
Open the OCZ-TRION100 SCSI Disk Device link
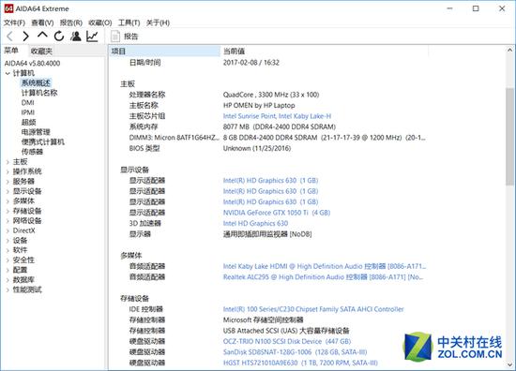(287, 341)
